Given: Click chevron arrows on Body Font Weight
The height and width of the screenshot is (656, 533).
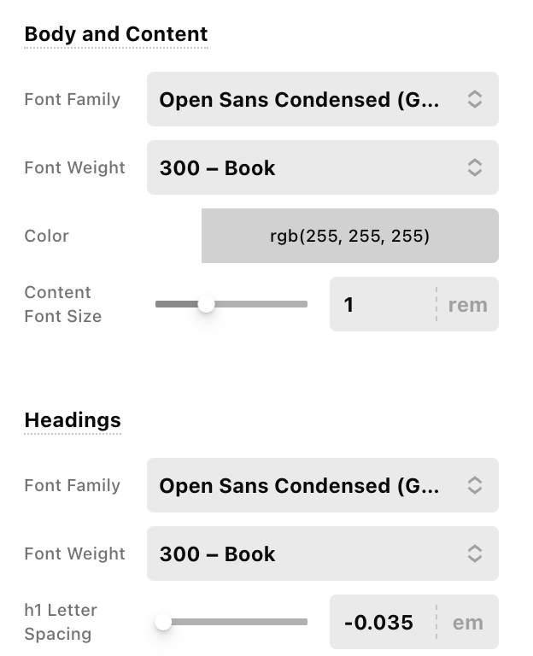Looking at the screenshot, I should pyautogui.click(x=475, y=167).
